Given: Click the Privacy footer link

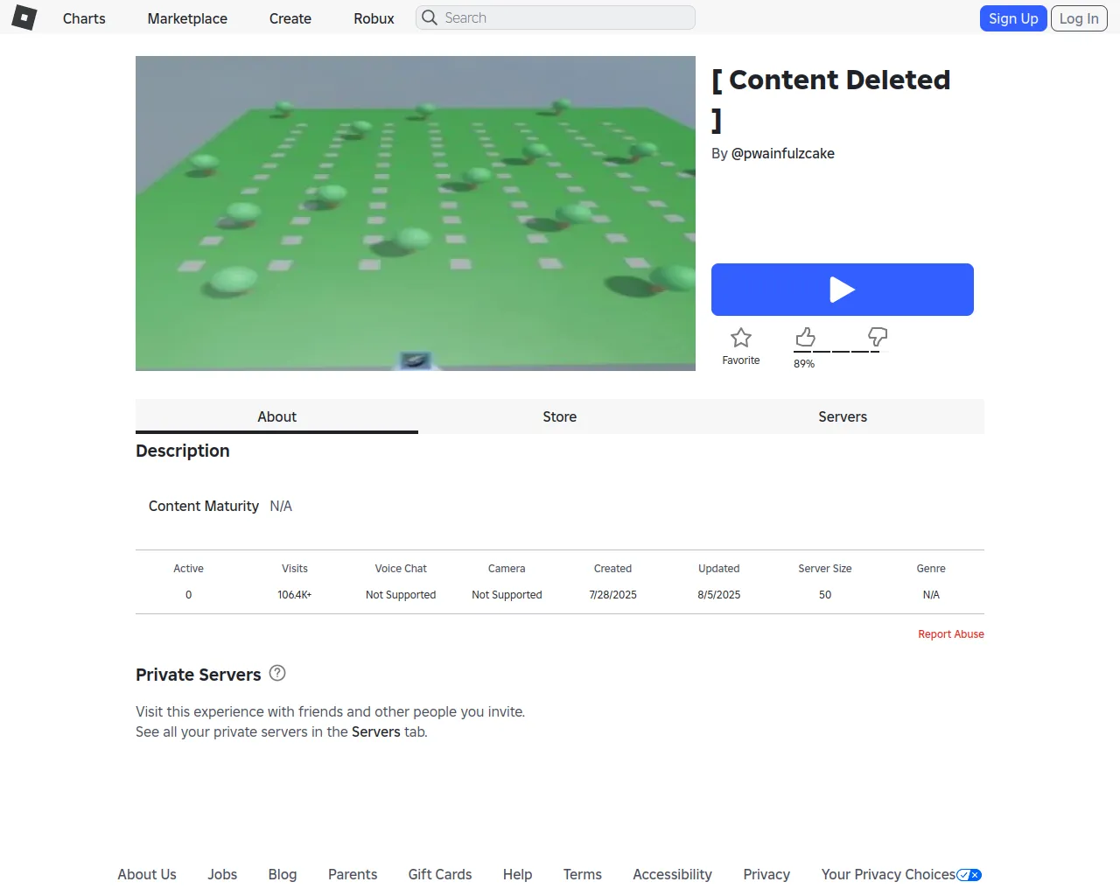Looking at the screenshot, I should point(766,874).
